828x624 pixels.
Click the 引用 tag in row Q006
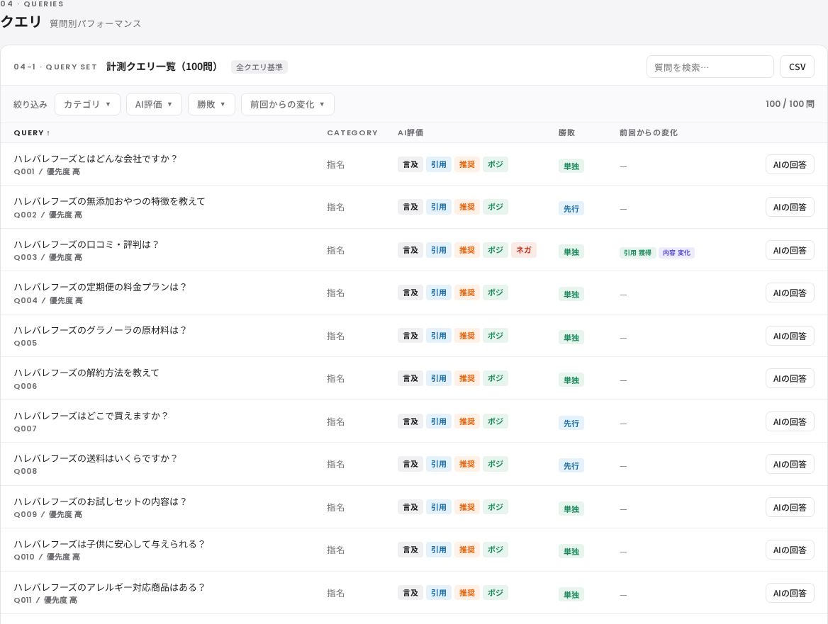pos(438,378)
